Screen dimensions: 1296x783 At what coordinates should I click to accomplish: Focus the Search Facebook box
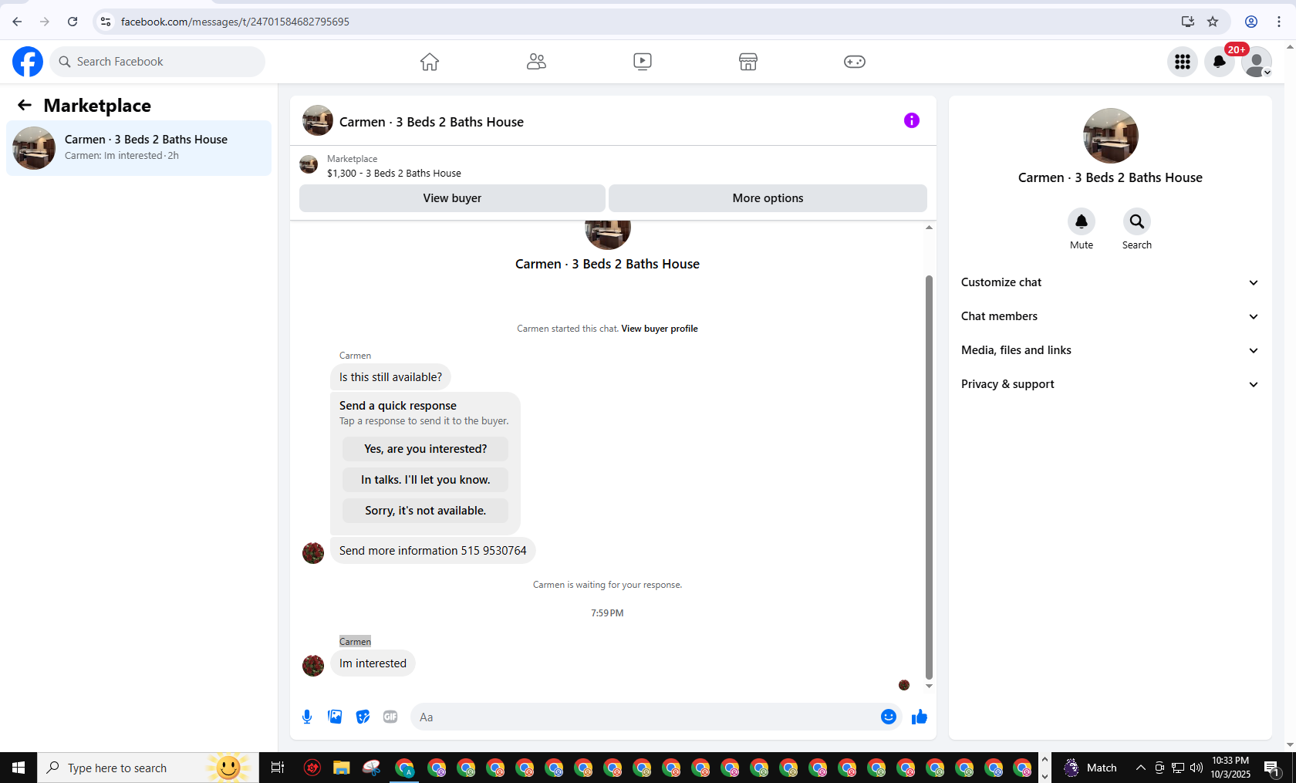pyautogui.click(x=157, y=62)
